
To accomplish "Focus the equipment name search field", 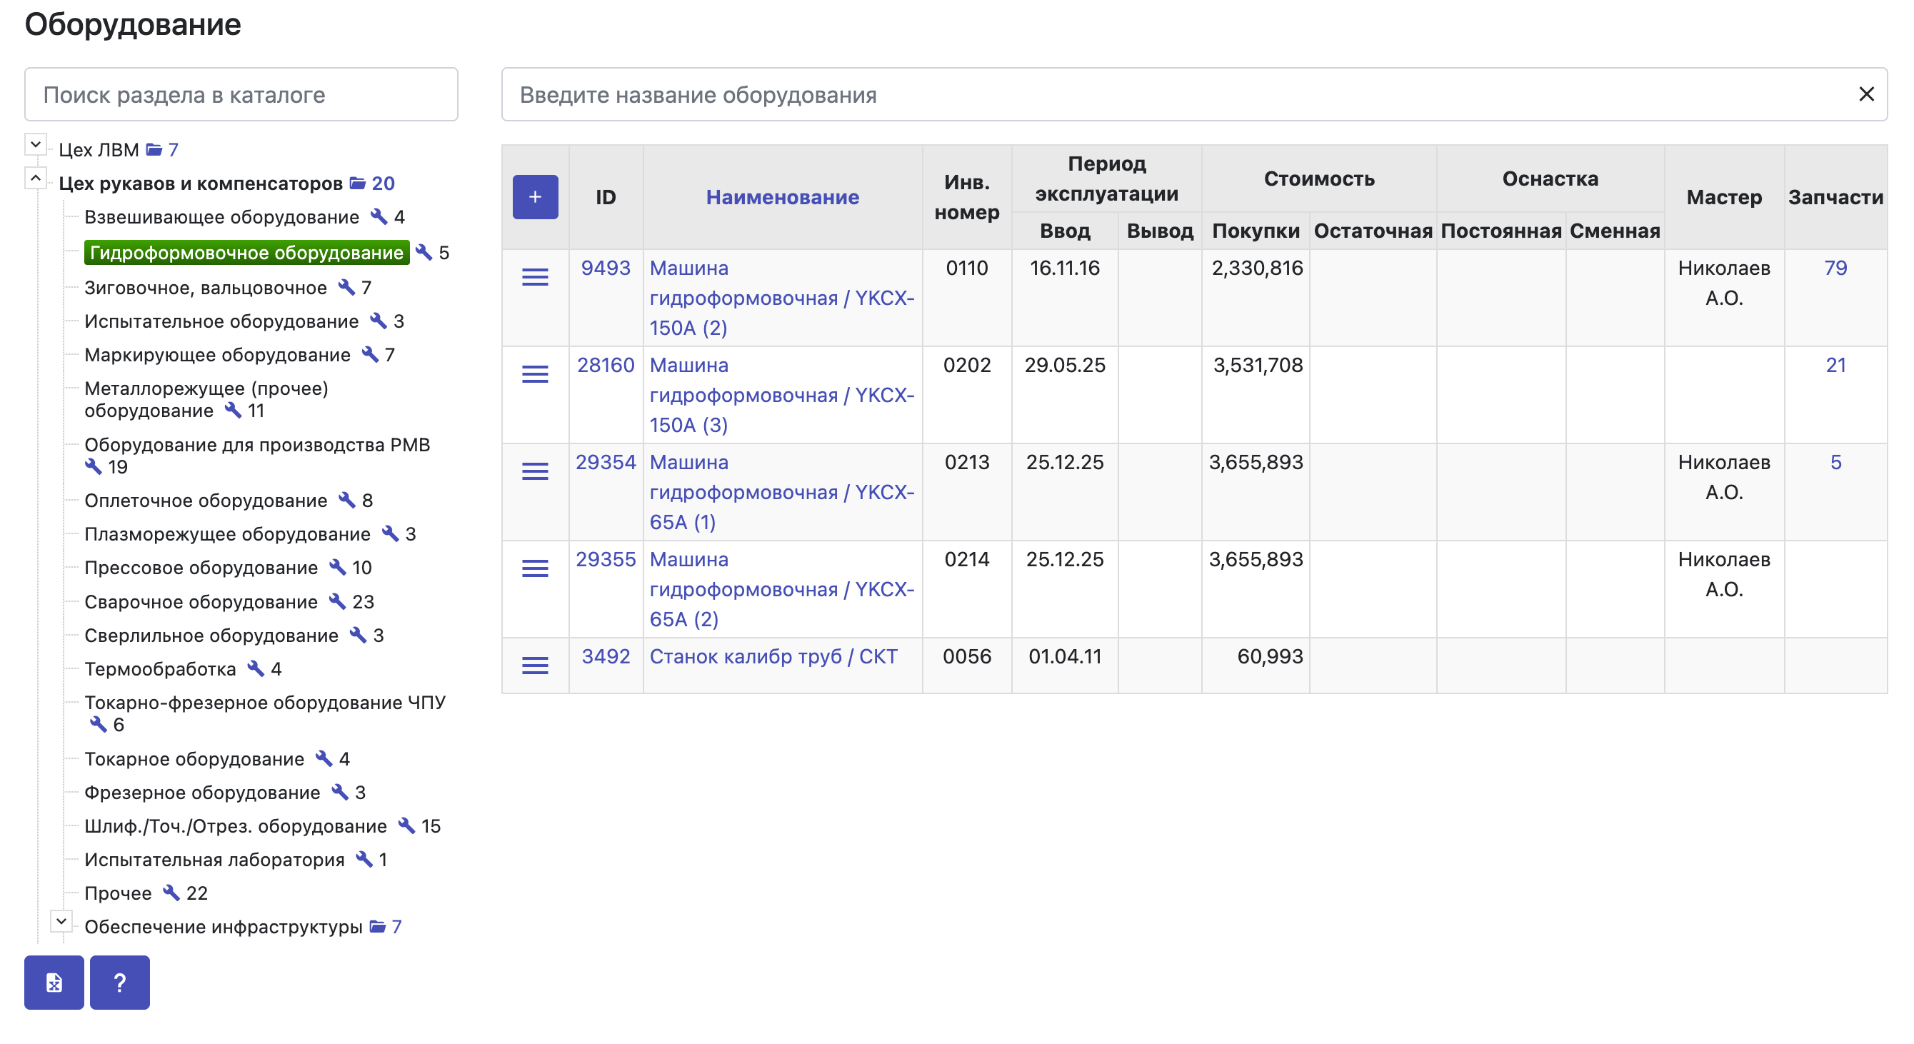I will pyautogui.click(x=1176, y=94).
